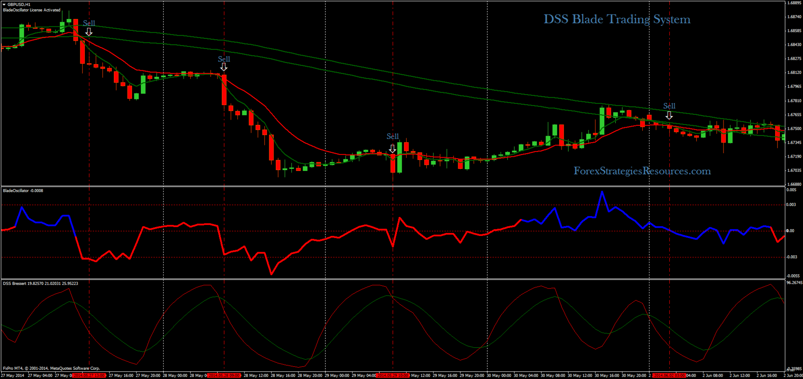803x379 pixels.
Task: Click the 30 May 00:00 time axis label
Action: (499, 375)
